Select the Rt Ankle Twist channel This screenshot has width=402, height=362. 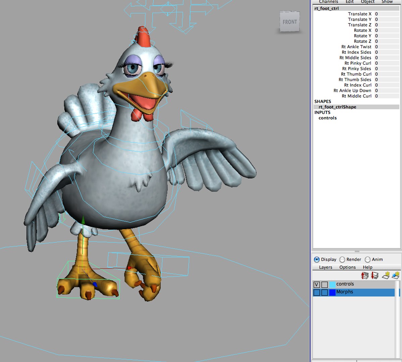tap(356, 47)
